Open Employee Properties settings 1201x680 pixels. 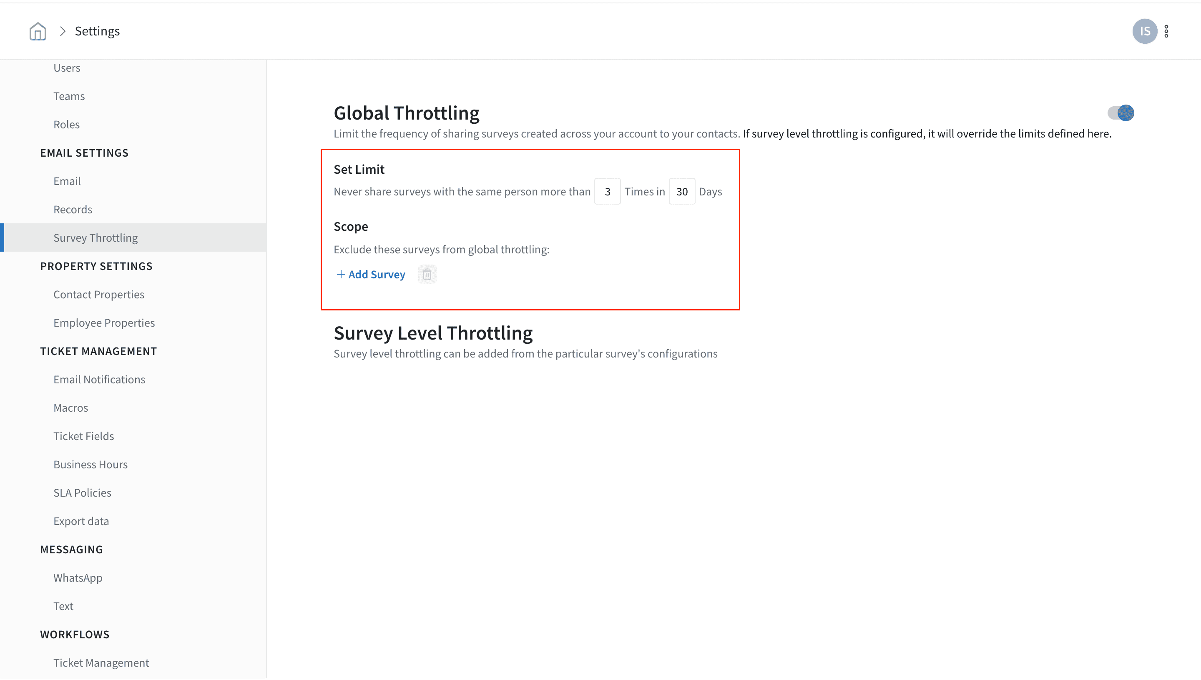pyautogui.click(x=104, y=323)
